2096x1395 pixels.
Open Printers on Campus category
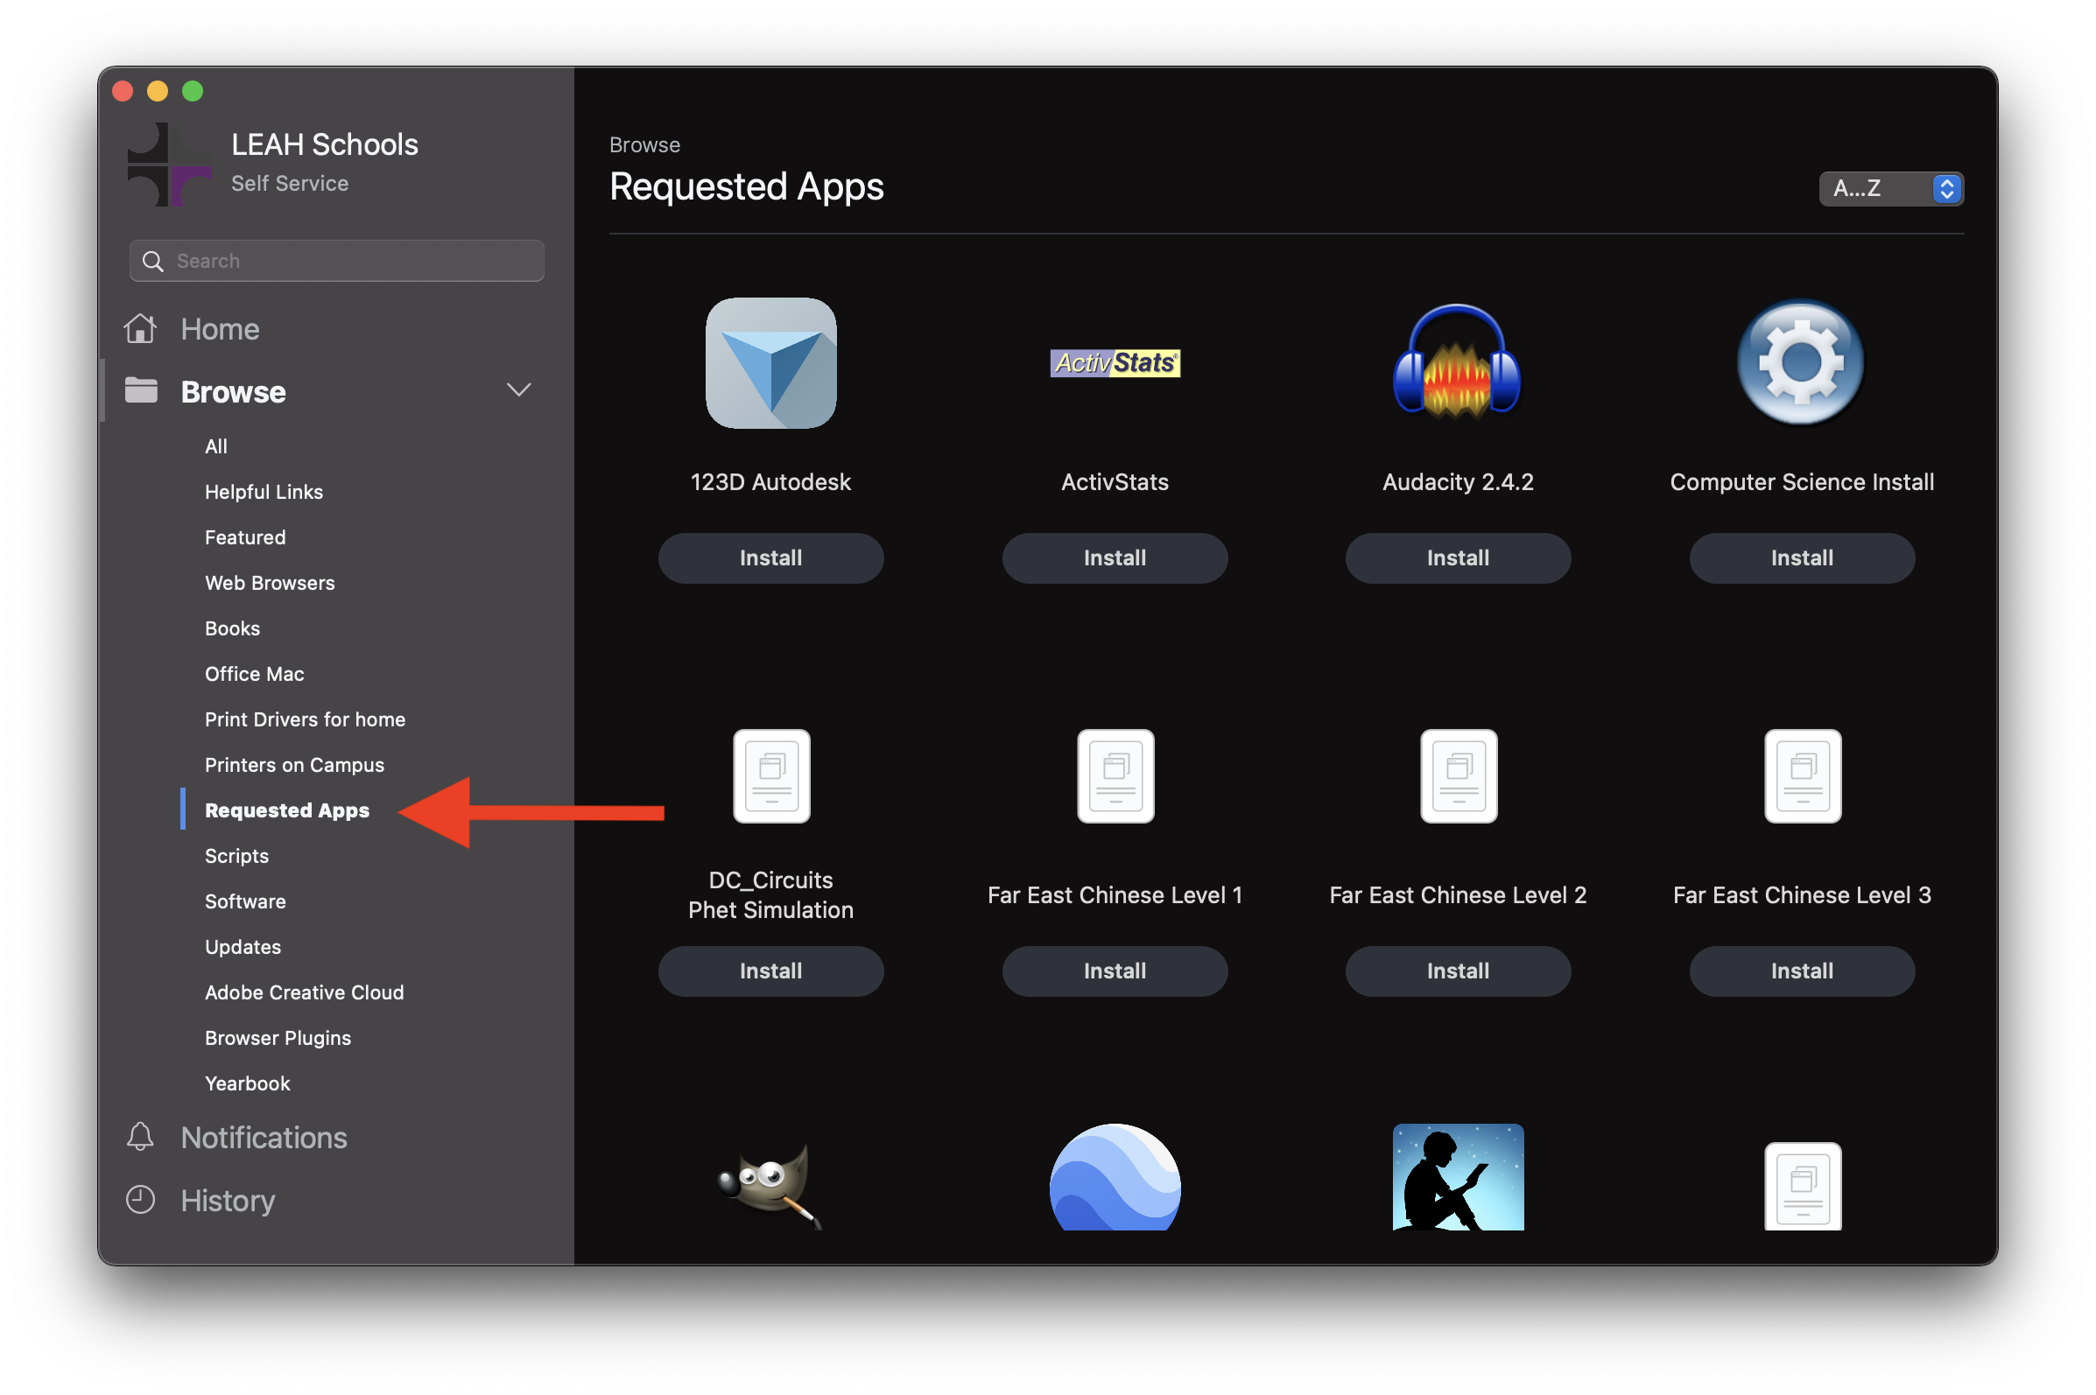293,764
